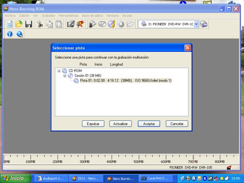Minimize the Nero Burning ROM window

(x=222, y=9)
